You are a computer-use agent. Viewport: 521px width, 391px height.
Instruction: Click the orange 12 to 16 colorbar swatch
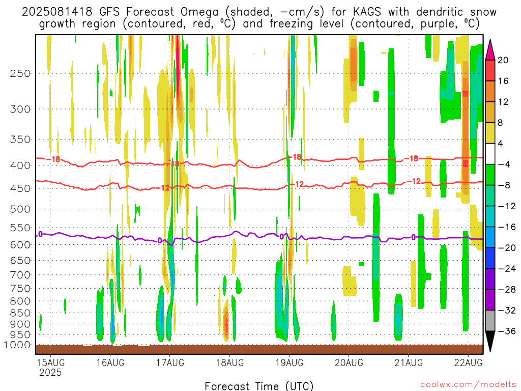[490, 92]
